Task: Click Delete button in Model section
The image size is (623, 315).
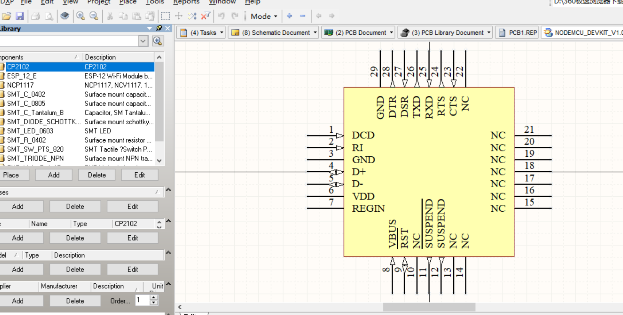Action: [x=75, y=269]
